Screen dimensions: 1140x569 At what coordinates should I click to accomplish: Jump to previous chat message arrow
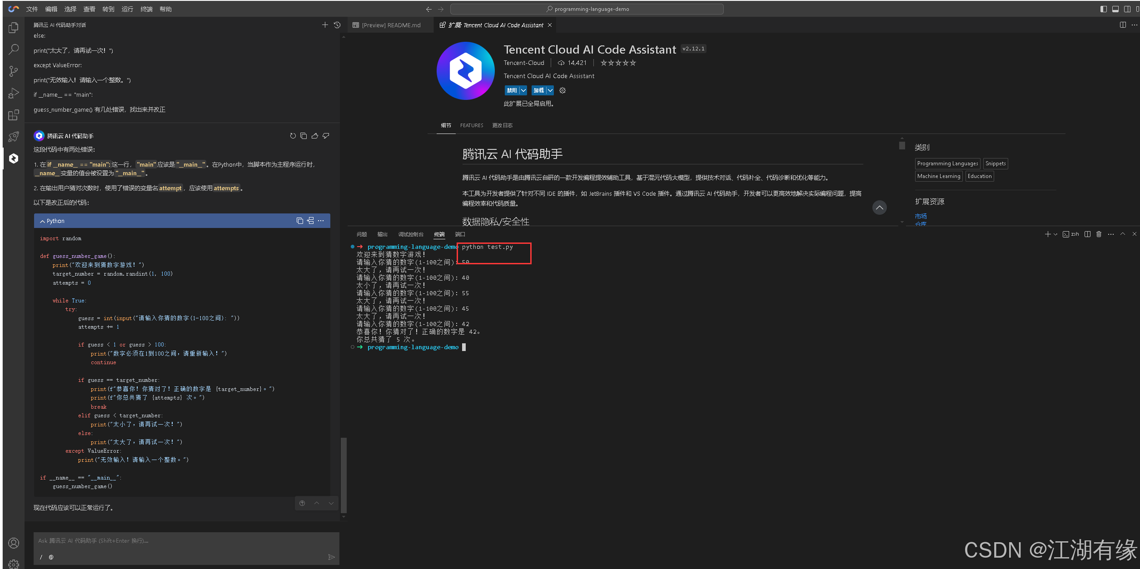pyautogui.click(x=317, y=503)
